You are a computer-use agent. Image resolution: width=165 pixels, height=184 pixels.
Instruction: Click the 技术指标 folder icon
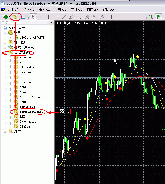10,42
